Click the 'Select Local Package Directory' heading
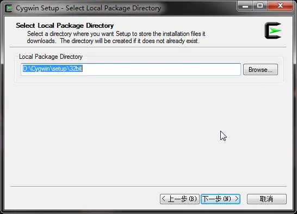297x214 pixels. [65, 26]
